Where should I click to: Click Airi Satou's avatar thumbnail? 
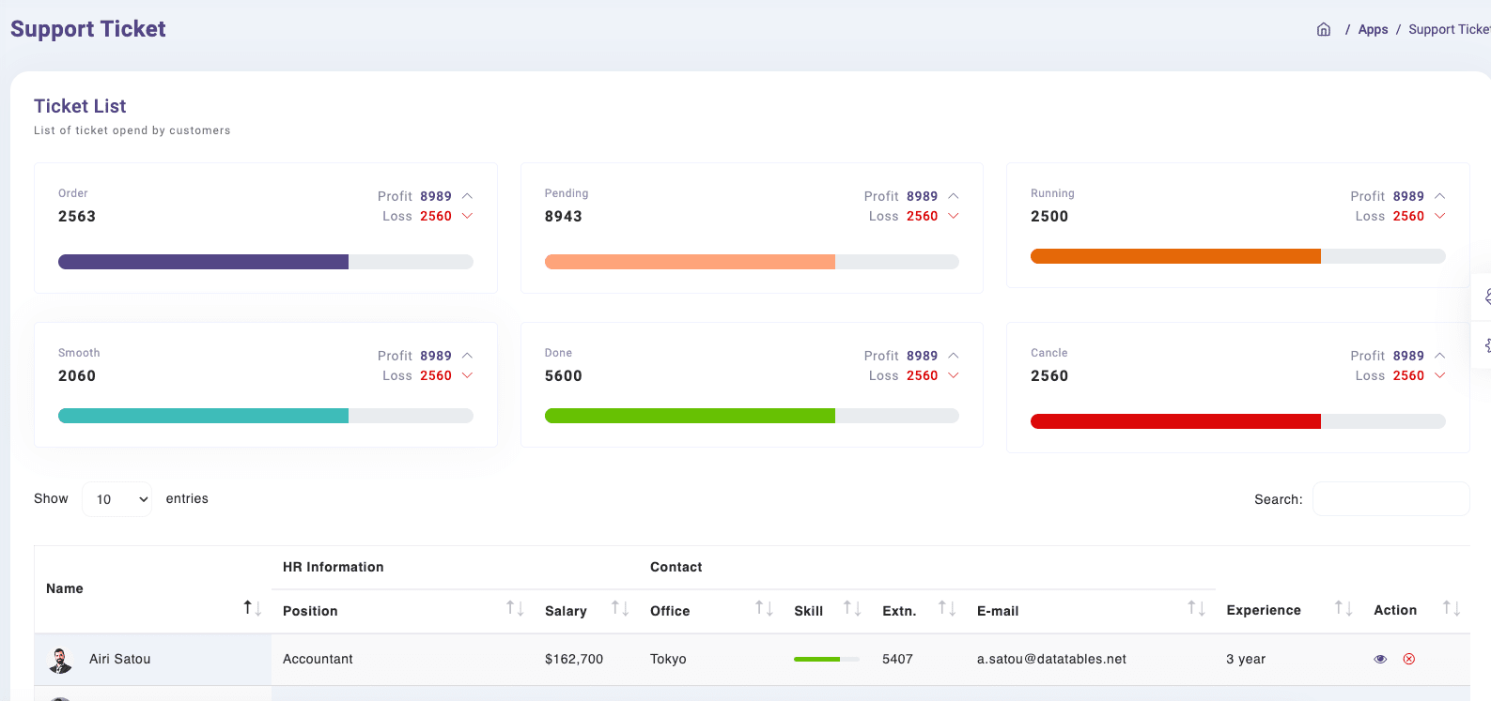[60, 660]
